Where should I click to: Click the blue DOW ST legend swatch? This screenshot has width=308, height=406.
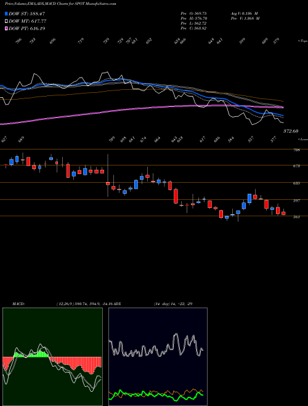(x=7, y=14)
